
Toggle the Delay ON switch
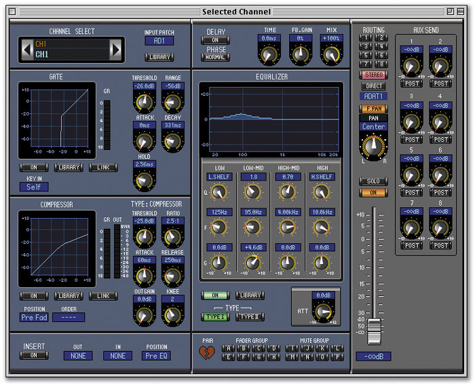click(x=215, y=40)
